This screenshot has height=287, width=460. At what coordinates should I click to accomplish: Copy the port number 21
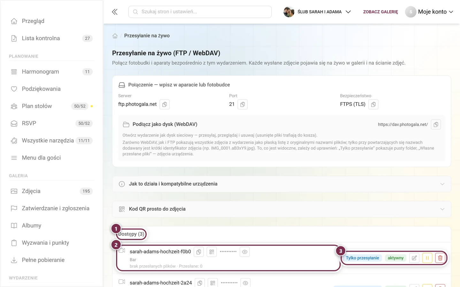[x=242, y=104]
